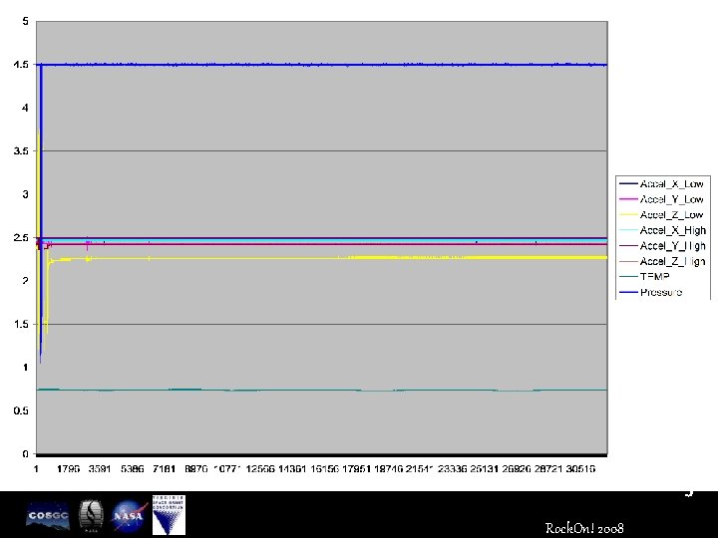
Task: Select the Pressure legend entry
Action: click(x=650, y=292)
